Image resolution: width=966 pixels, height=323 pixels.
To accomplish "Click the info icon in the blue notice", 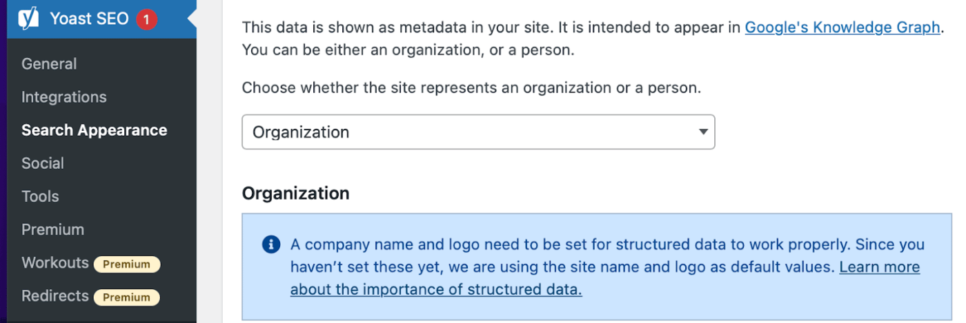I will (272, 244).
